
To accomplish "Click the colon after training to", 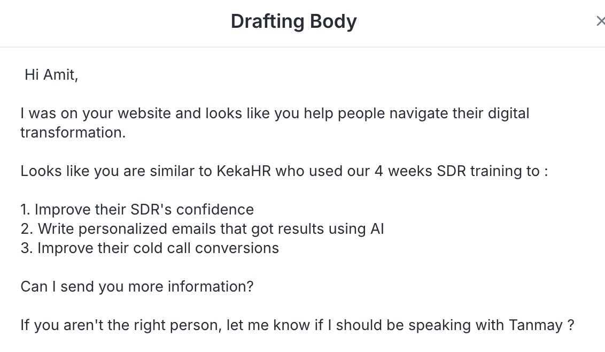I will tap(546, 171).
